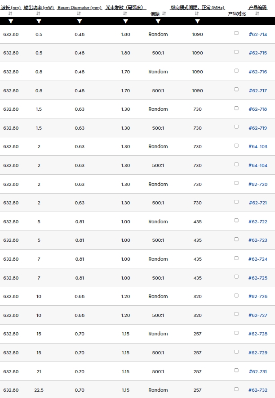This screenshot has height=398, width=275.
Task: Check compare box for product #62-714
Action: coord(236,33)
